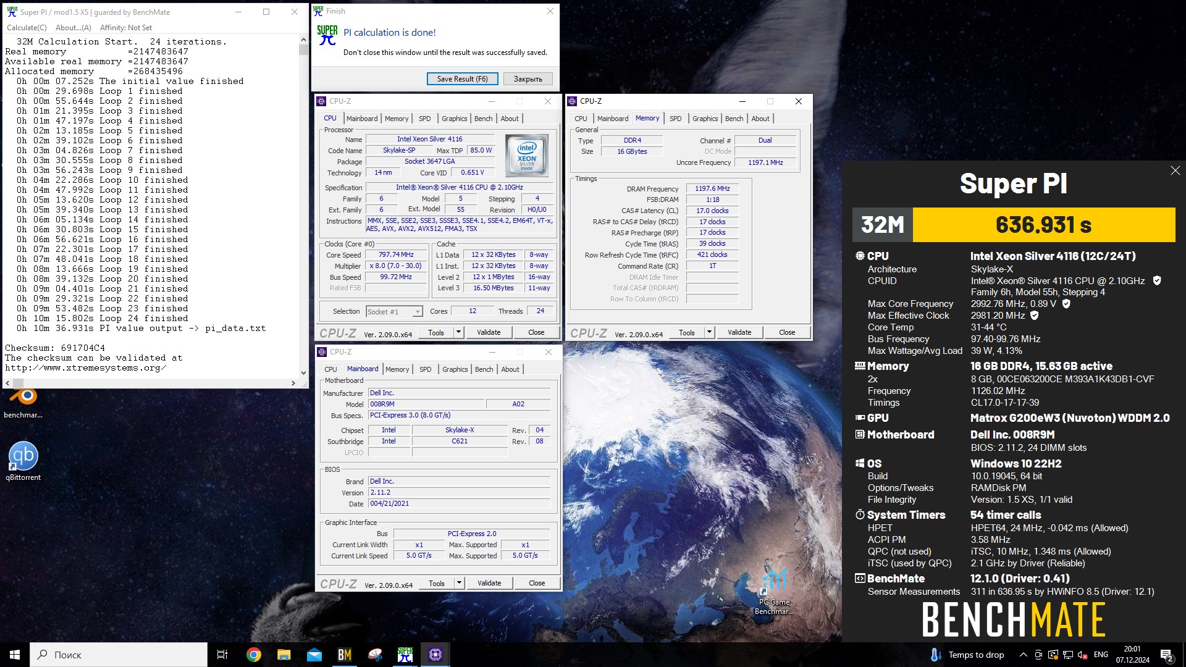1186x667 pixels.
Task: Click Закрыть button in Finish dialog
Action: point(528,79)
